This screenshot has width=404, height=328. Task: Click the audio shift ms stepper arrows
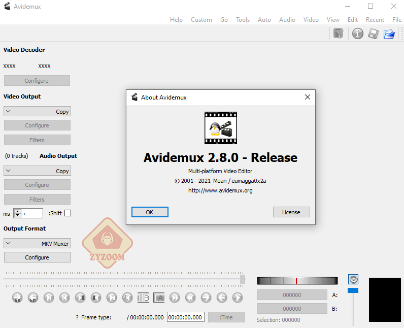pyautogui.click(x=18, y=213)
